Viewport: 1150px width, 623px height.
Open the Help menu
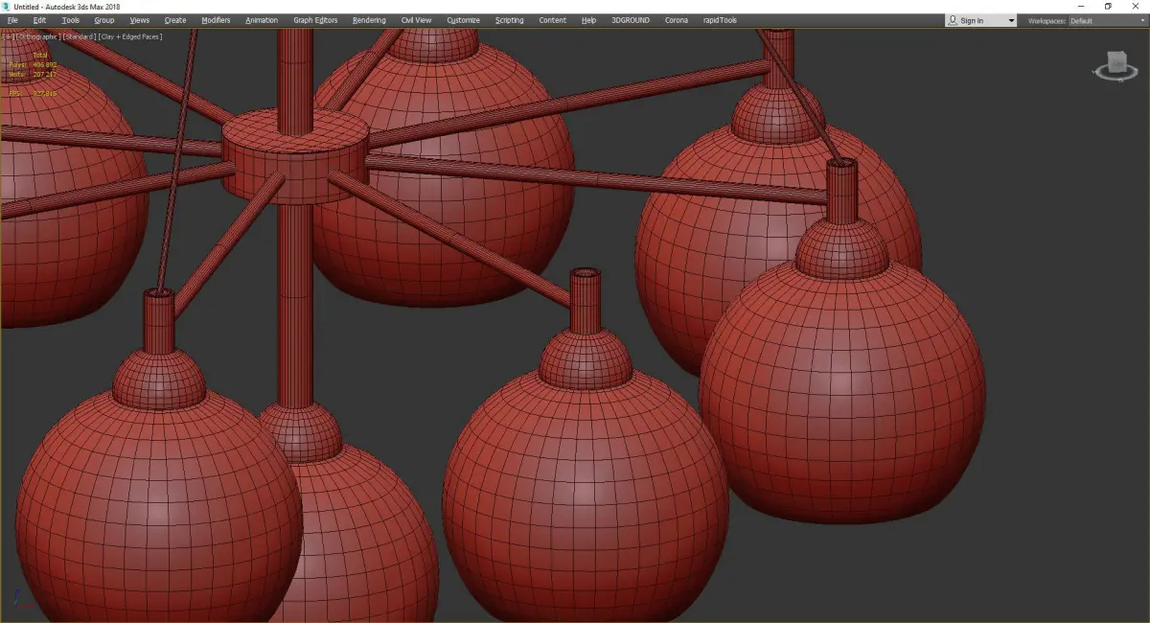click(x=588, y=20)
